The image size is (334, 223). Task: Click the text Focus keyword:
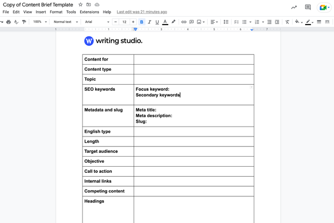tap(153, 89)
